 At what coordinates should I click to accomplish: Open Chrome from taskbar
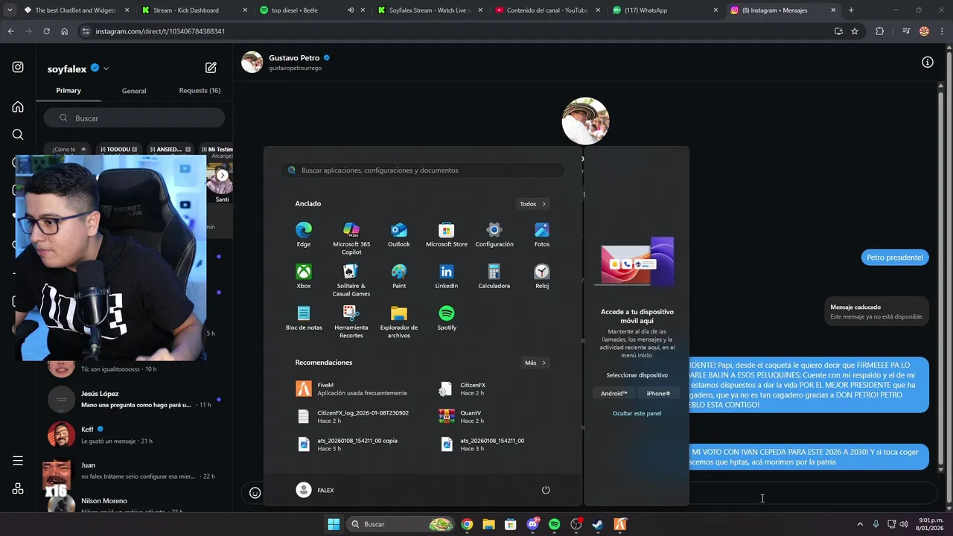point(467,524)
